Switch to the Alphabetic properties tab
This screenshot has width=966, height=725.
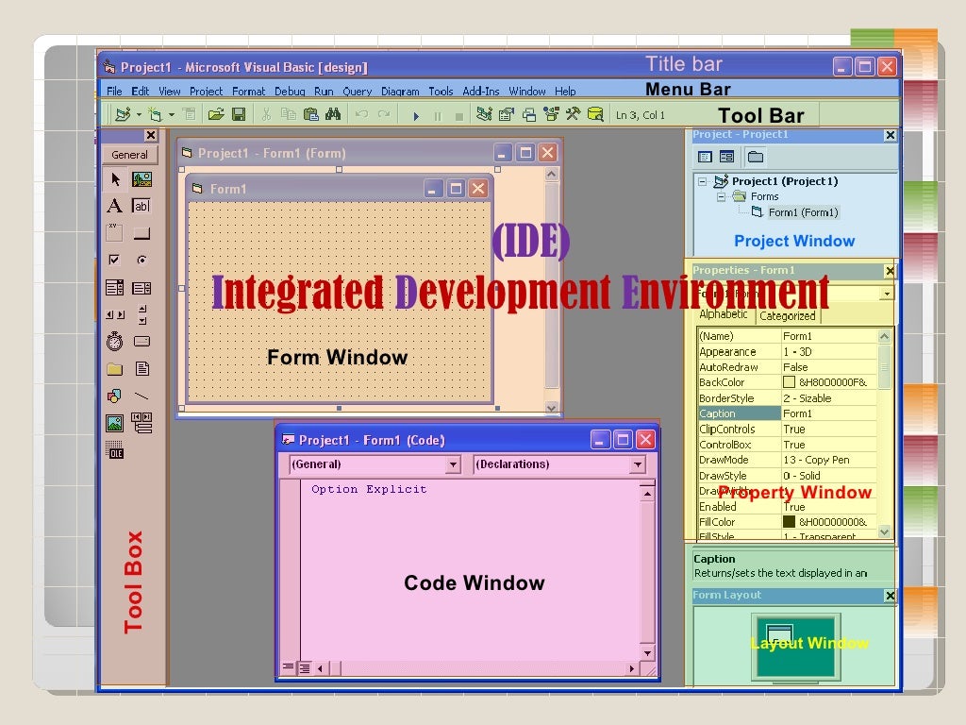click(x=724, y=314)
